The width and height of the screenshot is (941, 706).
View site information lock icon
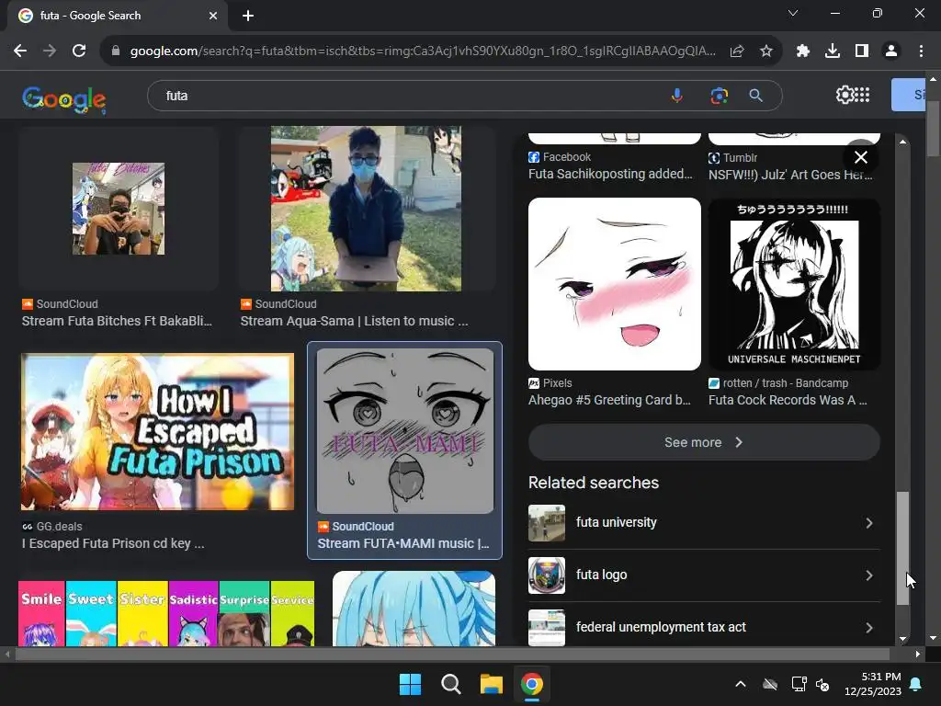(x=116, y=51)
